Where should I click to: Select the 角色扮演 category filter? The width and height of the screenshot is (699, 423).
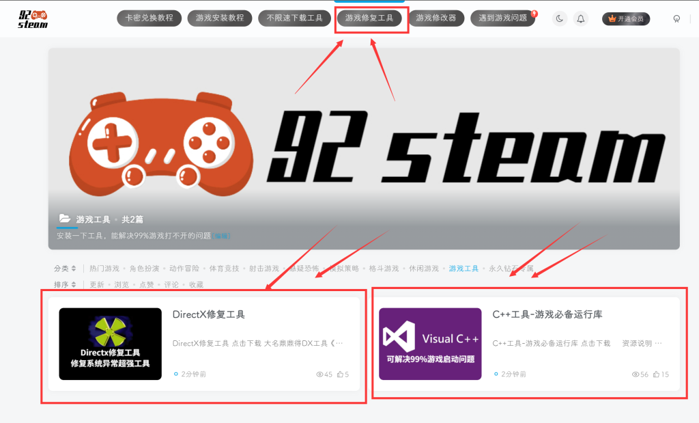pyautogui.click(x=144, y=269)
